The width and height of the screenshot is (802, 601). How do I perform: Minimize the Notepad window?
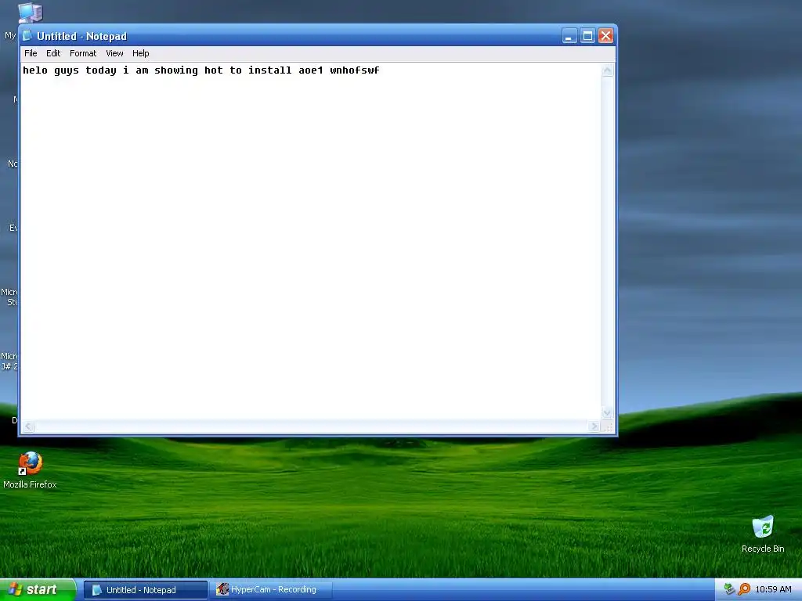[x=569, y=36]
